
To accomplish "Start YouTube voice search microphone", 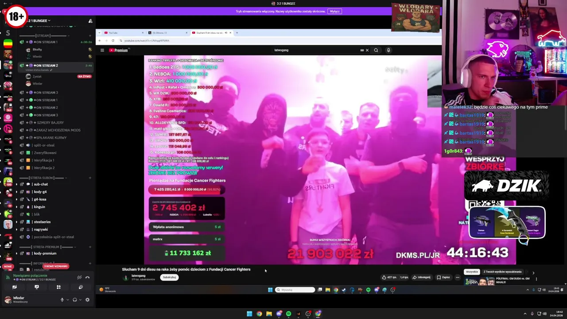I will click(x=388, y=51).
